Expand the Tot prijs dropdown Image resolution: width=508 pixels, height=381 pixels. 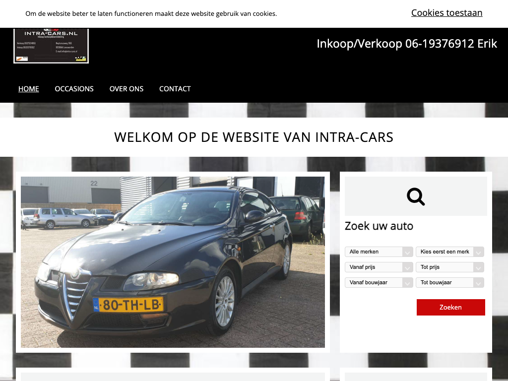(x=449, y=267)
